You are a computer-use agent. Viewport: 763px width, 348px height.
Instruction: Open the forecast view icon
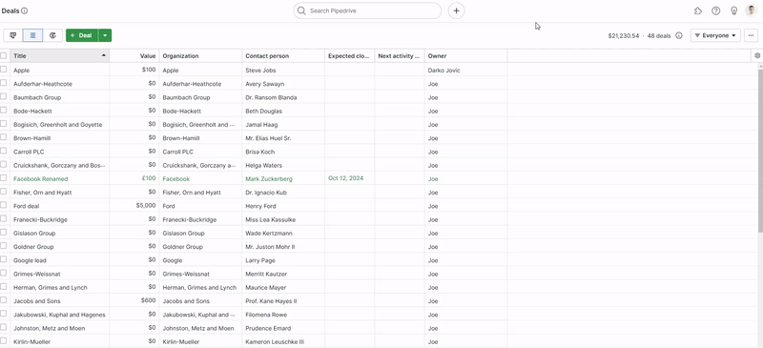coord(52,35)
